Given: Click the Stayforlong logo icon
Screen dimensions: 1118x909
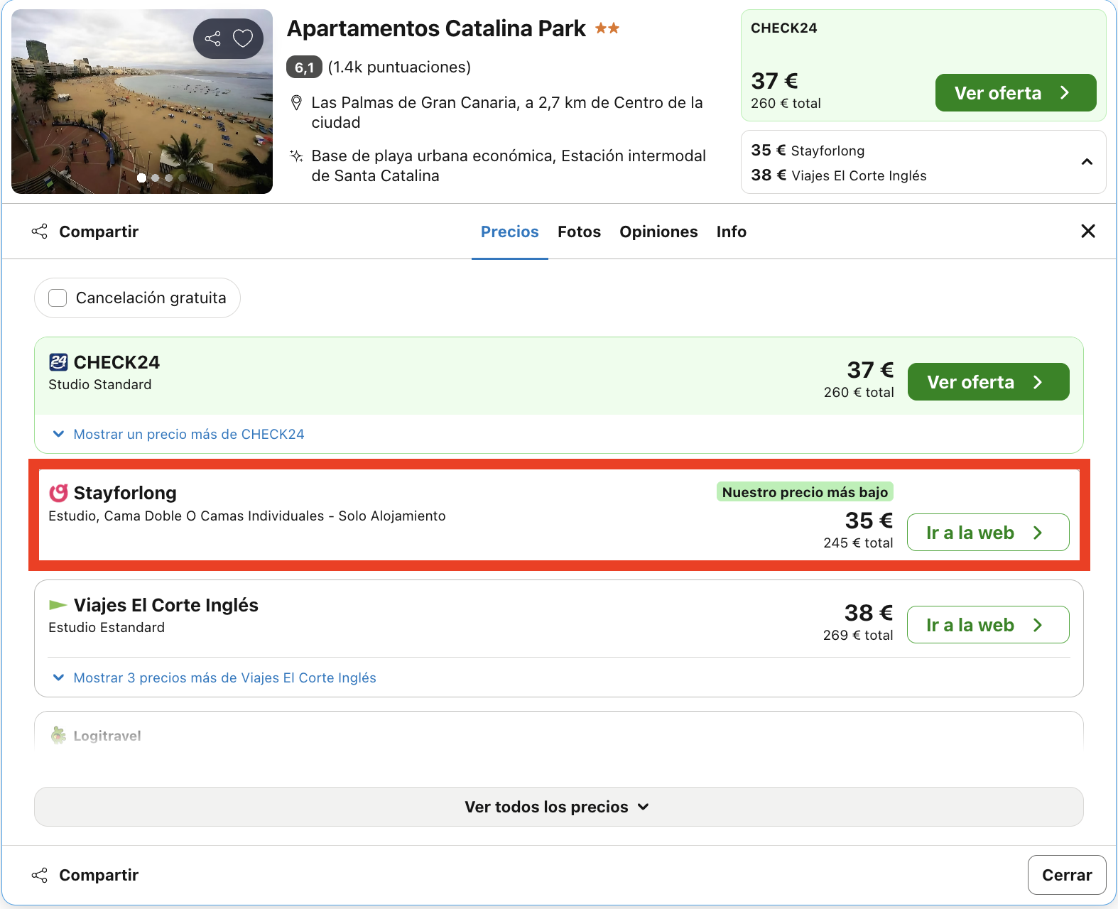Looking at the screenshot, I should [58, 493].
